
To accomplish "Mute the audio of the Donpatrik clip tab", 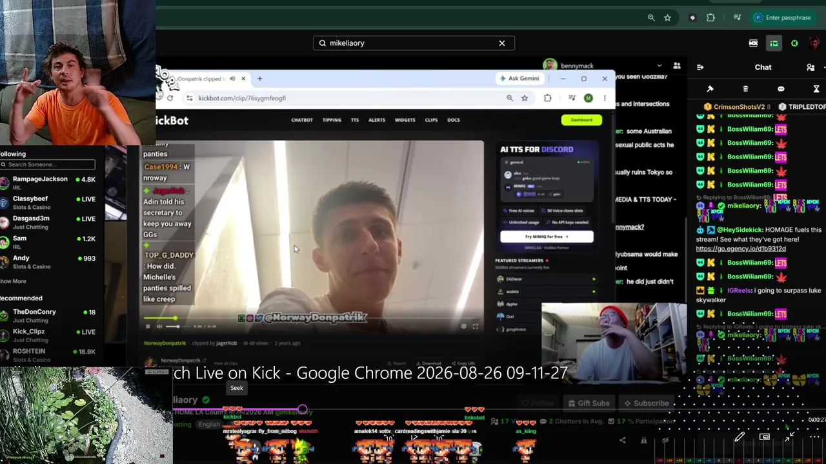I will coord(232,79).
